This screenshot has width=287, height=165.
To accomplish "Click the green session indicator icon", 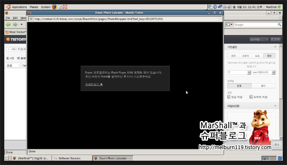I will tap(279, 7).
